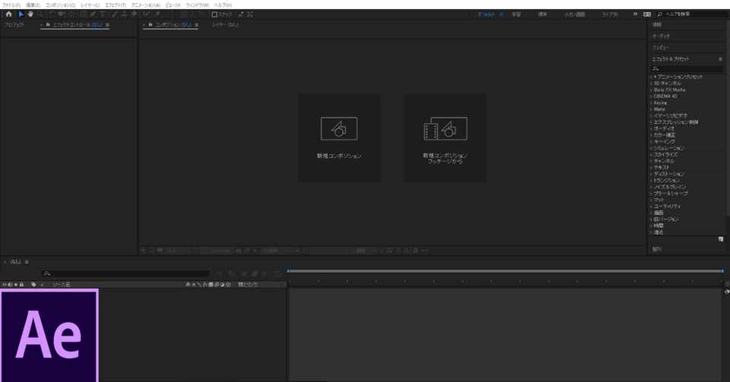The image size is (730, 382).
Task: Click the 新規コンポジション icon card
Action: pyautogui.click(x=339, y=138)
